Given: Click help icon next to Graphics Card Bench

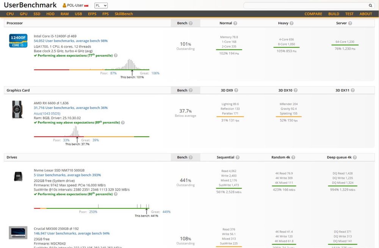Looking at the screenshot, I should coord(191,90).
